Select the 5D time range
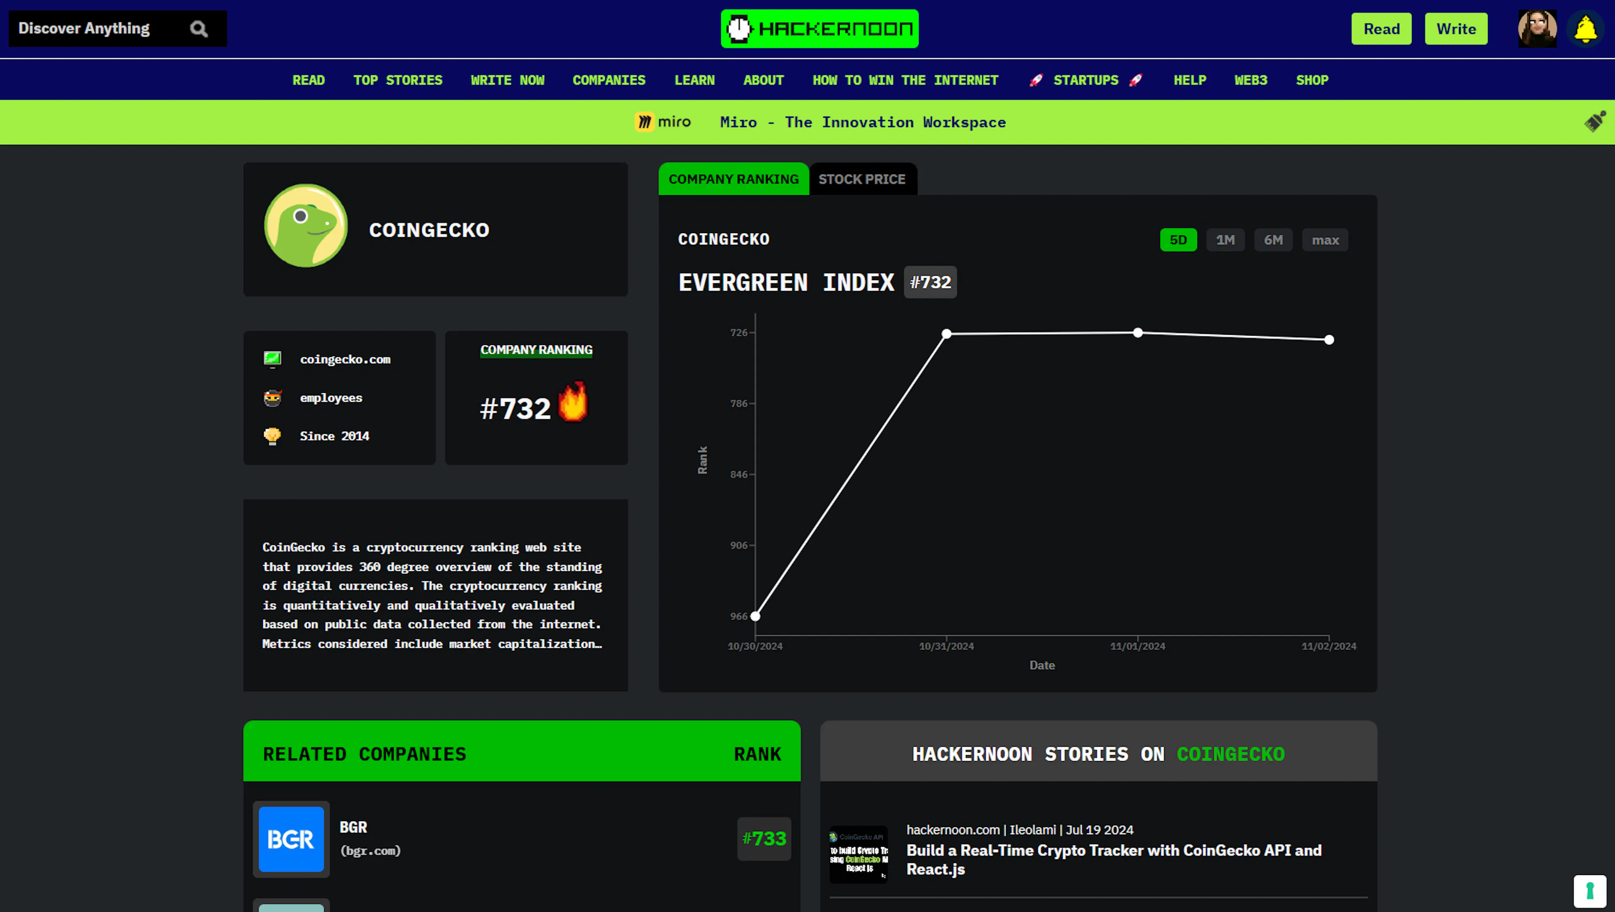1615x912 pixels. pyautogui.click(x=1178, y=240)
